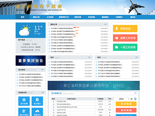The width and height of the screenshot is (155, 116).
Task: Click the 用户登录 heading
Action: pyautogui.click(x=21, y=40)
